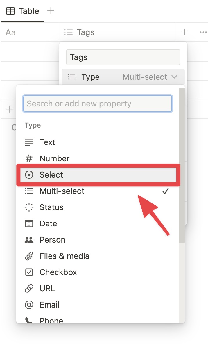Select the Date calendar icon
The image size is (208, 347).
coord(29,223)
